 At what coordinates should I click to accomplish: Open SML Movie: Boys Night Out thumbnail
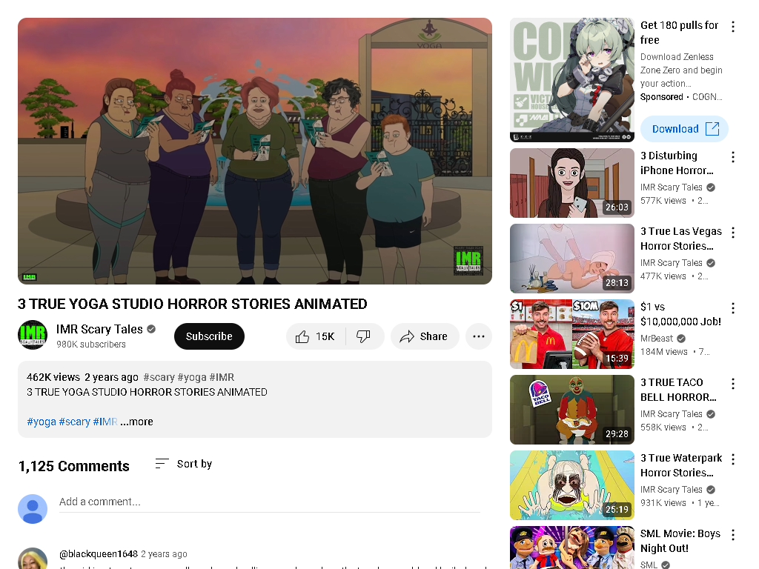(x=571, y=548)
